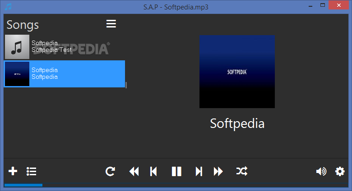Image resolution: width=352 pixels, height=191 pixels.
Task: Select the 'Softpedia Test' song row
Action: coord(65,47)
